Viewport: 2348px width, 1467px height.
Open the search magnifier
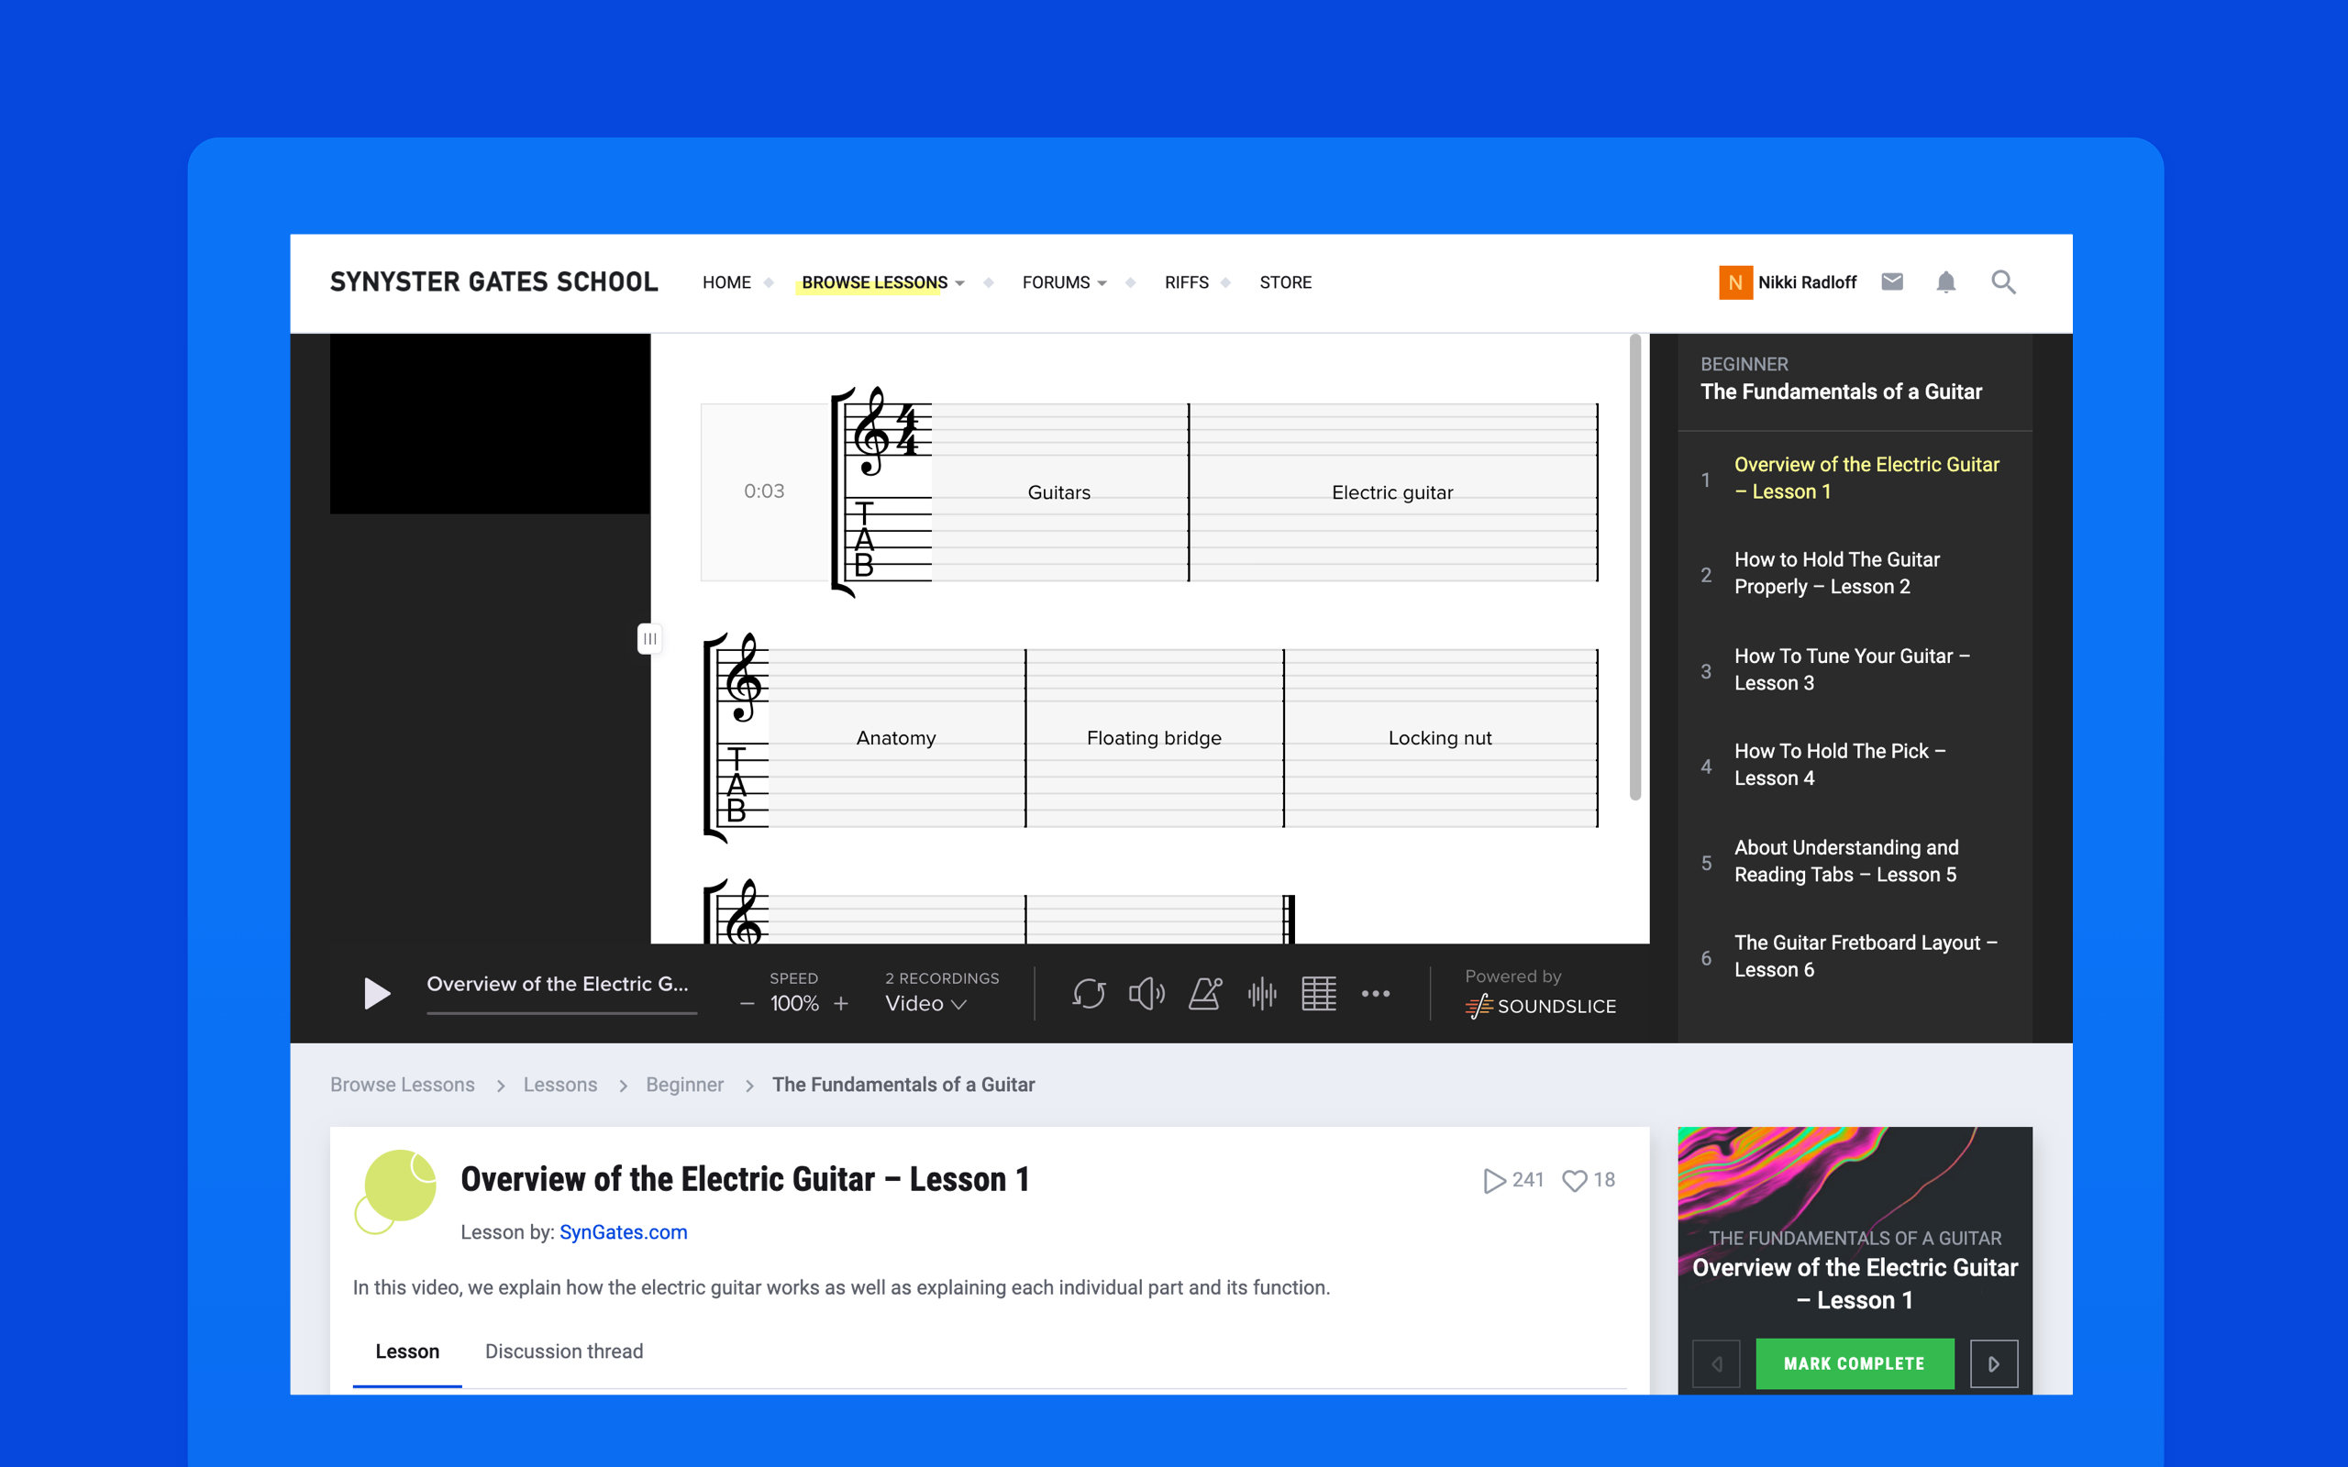pyautogui.click(x=2003, y=281)
